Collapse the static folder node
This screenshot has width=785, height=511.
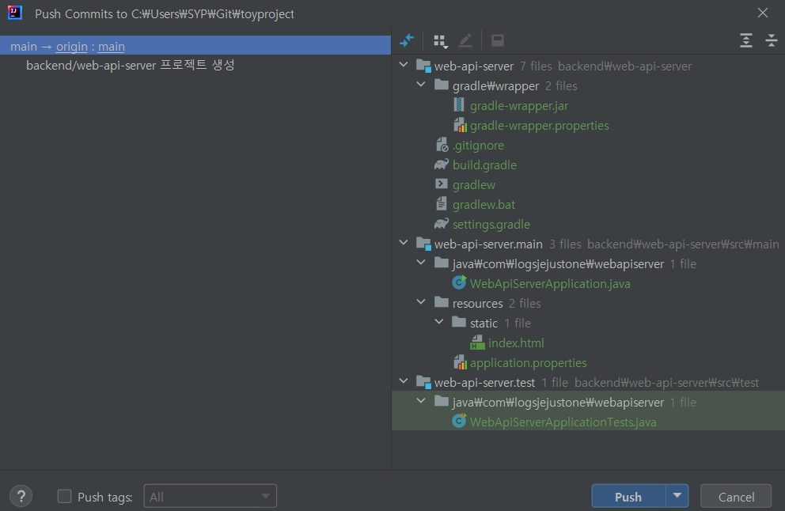(439, 322)
